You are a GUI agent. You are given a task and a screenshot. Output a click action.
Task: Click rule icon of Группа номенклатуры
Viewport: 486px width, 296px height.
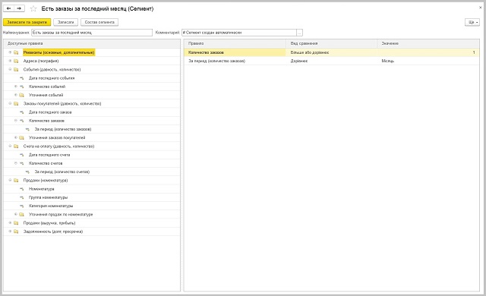[x=22, y=197]
